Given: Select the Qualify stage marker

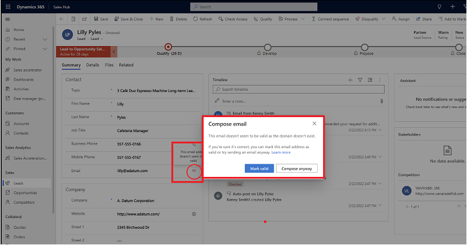Looking at the screenshot, I should [x=168, y=47].
